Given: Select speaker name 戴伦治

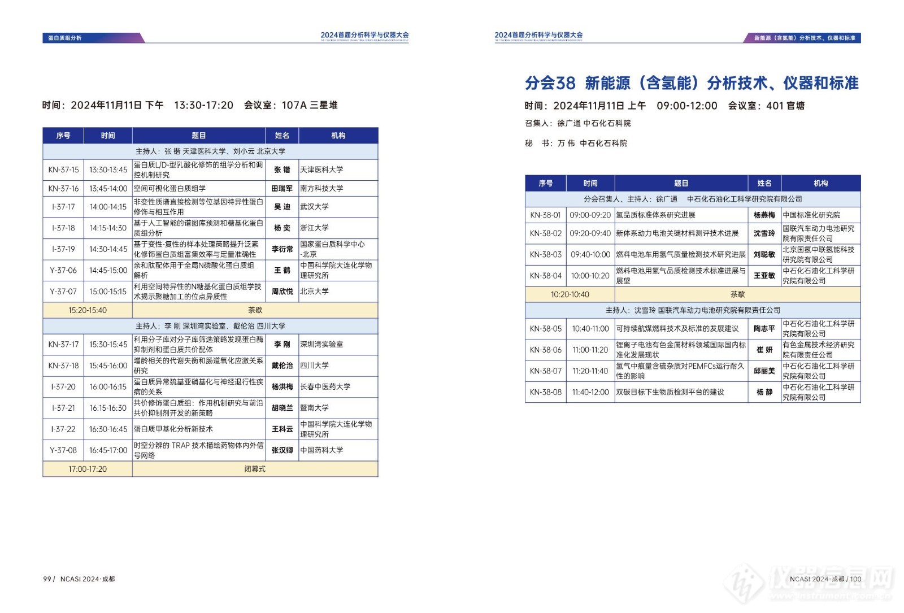Looking at the screenshot, I should coord(282,366).
